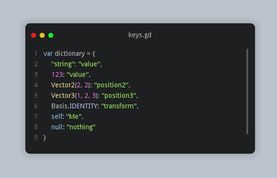
Task: Click the yellow minimize window dot
Action: [x=42, y=35]
